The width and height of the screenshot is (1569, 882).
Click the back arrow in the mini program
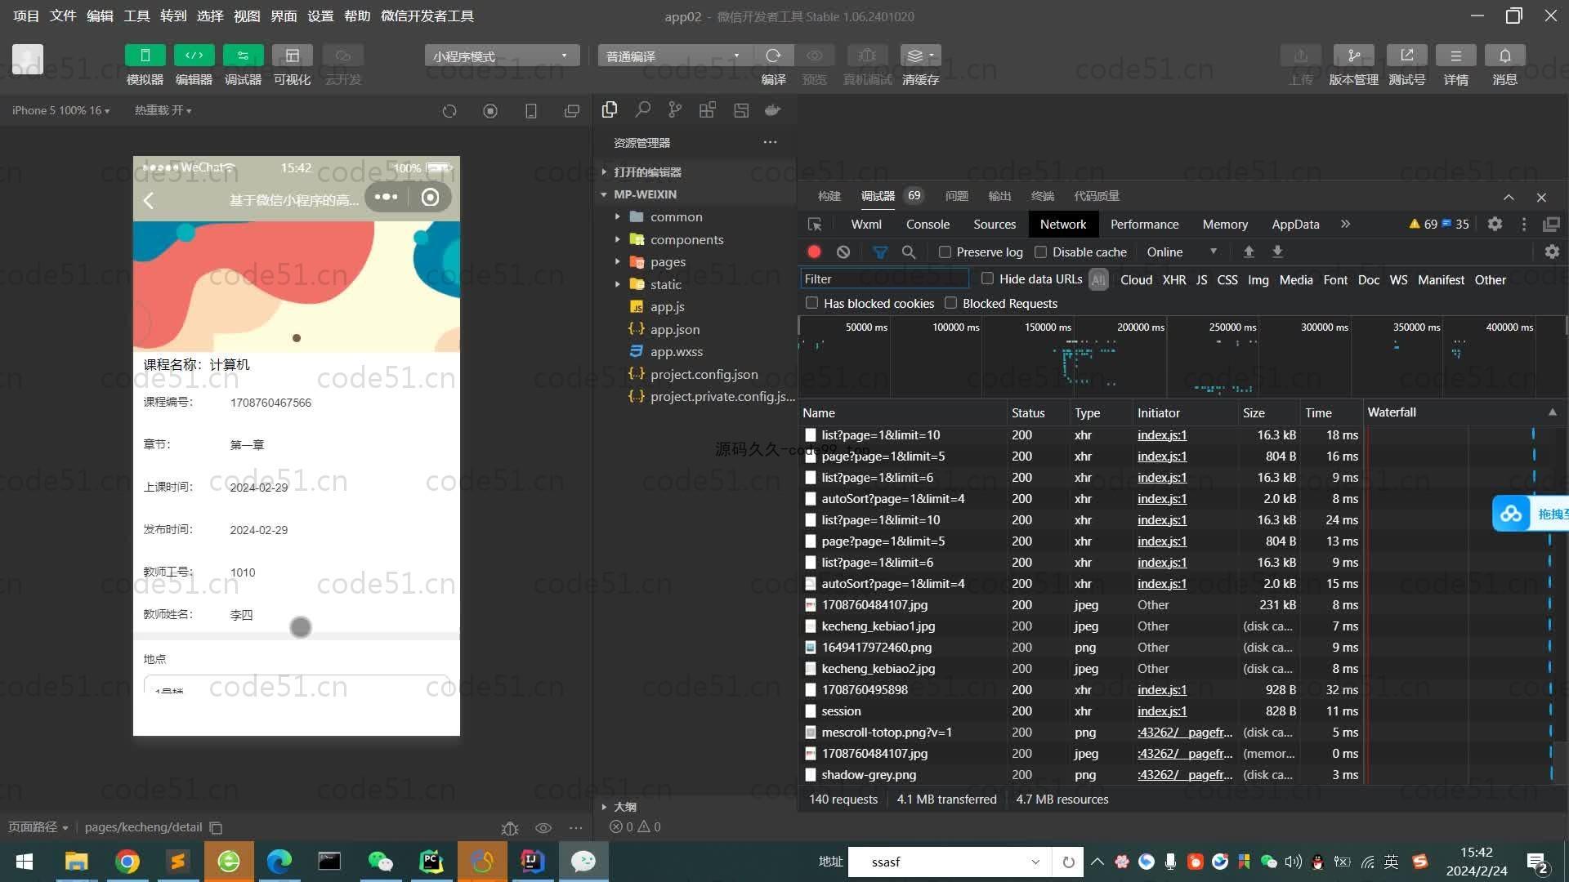pos(149,200)
